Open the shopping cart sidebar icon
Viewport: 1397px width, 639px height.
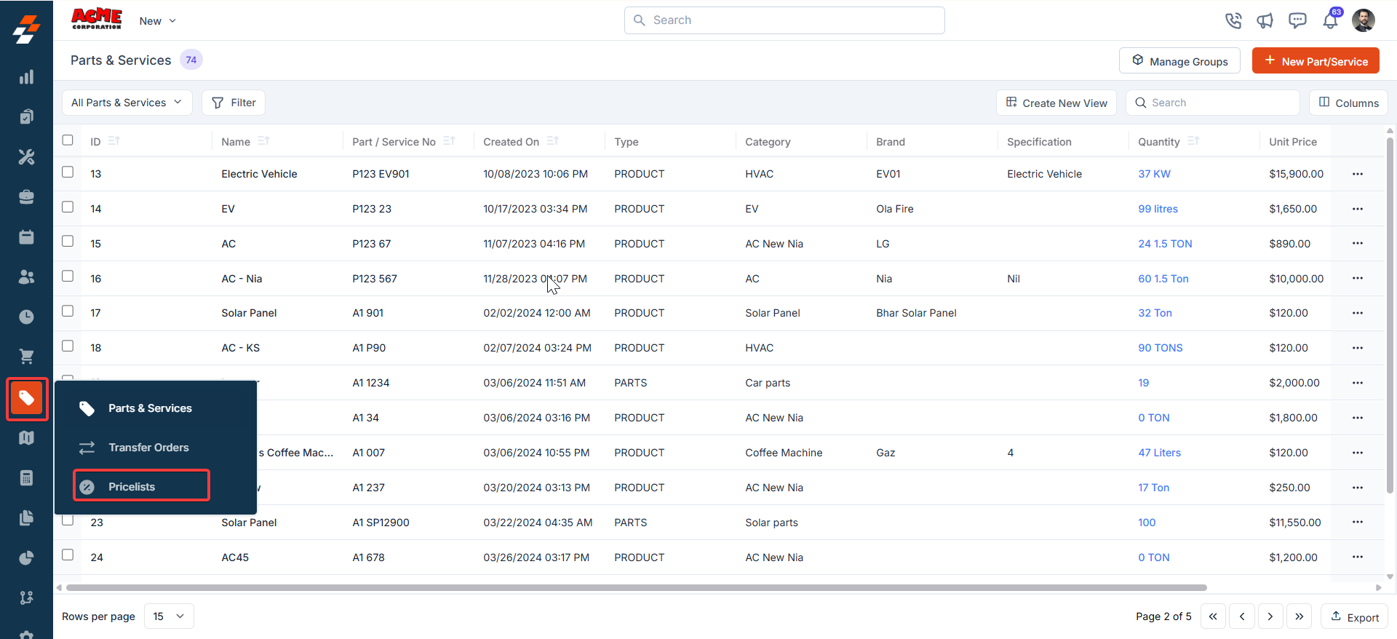(x=26, y=357)
